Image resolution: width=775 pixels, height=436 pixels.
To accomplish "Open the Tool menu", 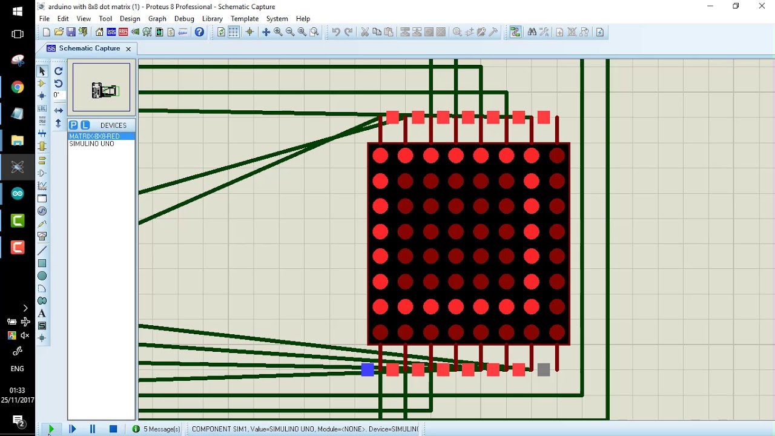I will [x=105, y=19].
